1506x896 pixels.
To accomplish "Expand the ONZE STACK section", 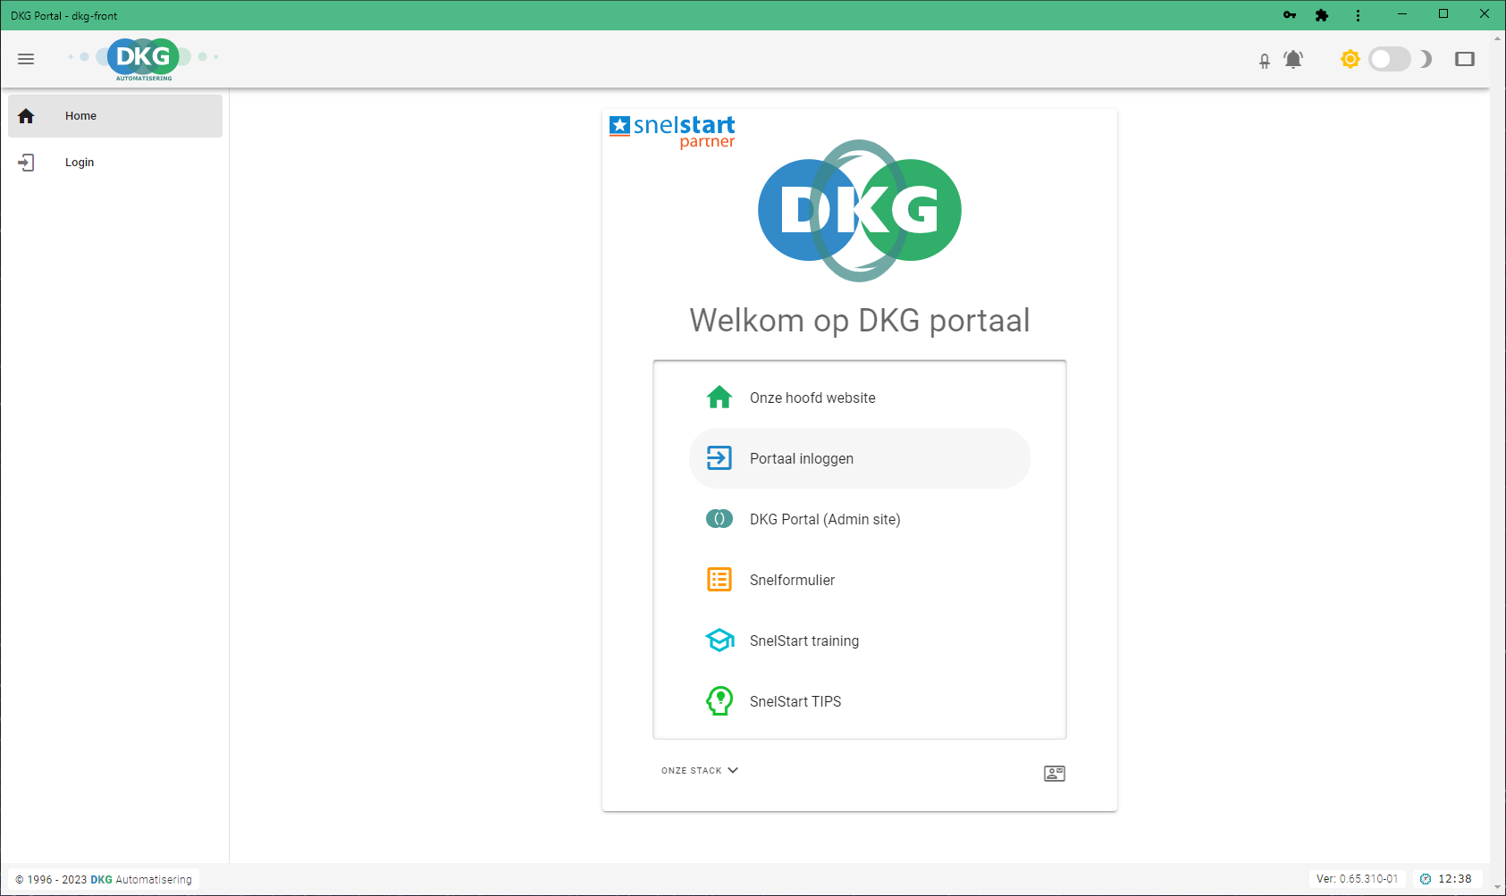I will point(700,770).
